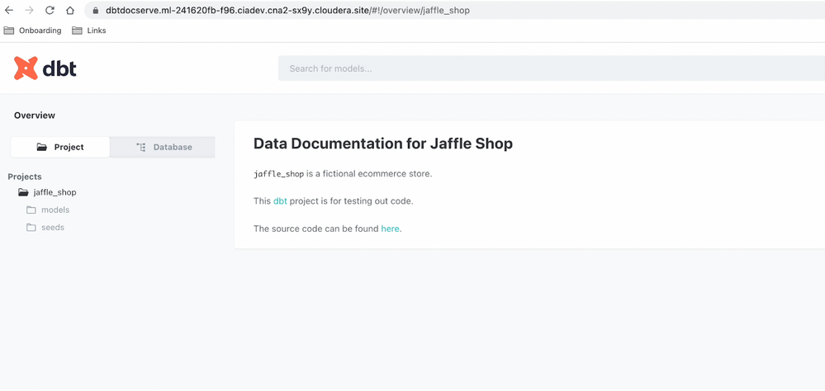The image size is (825, 391).
Task: Switch to the Project tab
Action: pos(60,147)
